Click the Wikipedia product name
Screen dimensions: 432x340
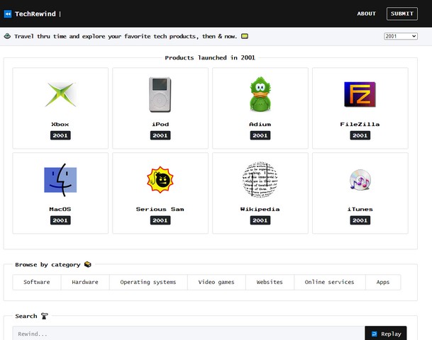click(x=260, y=209)
